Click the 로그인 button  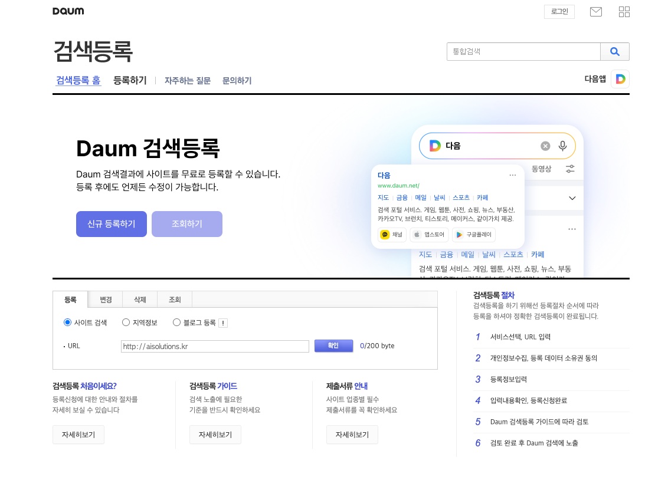click(x=559, y=12)
